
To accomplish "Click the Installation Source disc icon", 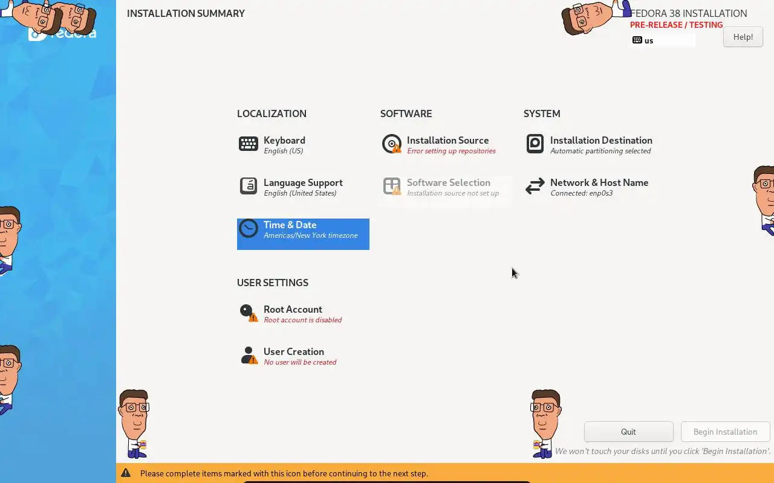I will [392, 144].
